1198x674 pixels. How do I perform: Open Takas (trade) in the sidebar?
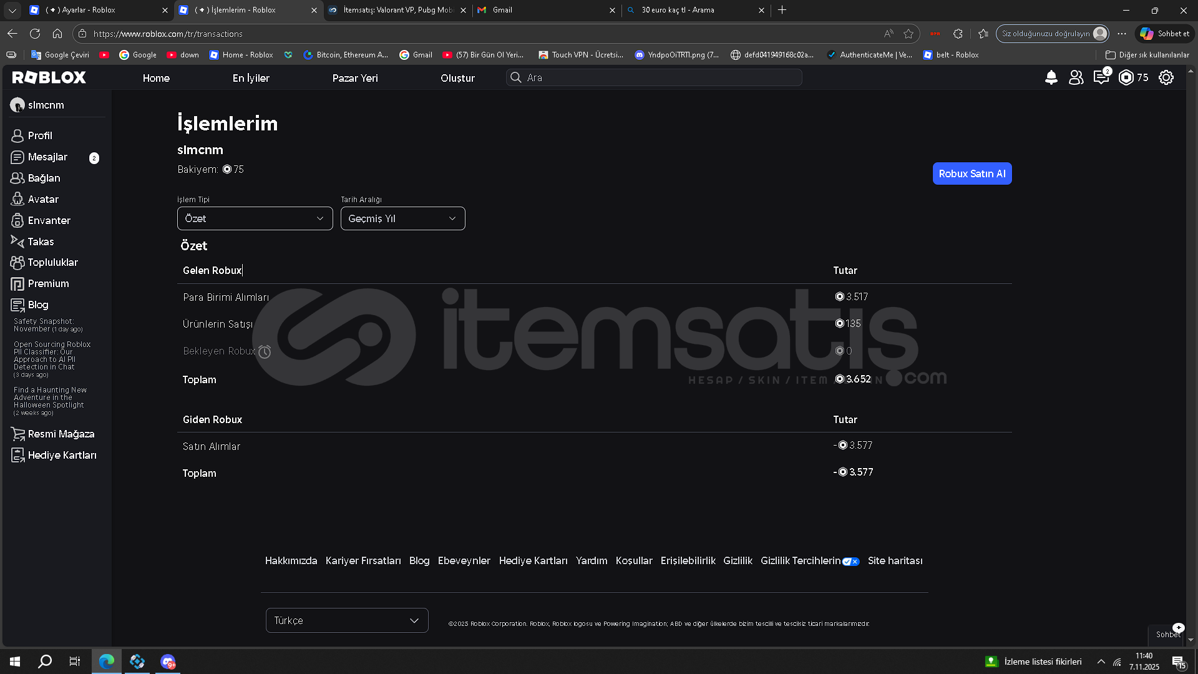pos(41,242)
